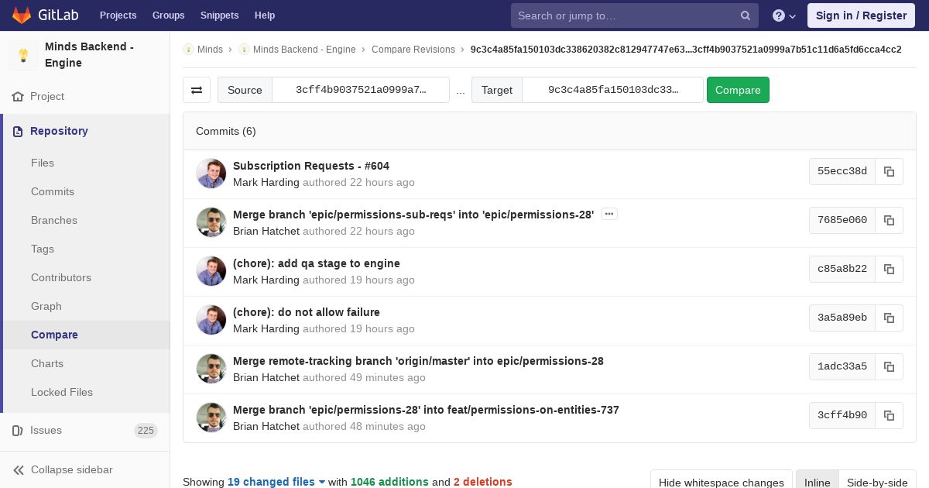Copy commit SHA 55ecc38d
The width and height of the screenshot is (929, 488).
coord(889,172)
